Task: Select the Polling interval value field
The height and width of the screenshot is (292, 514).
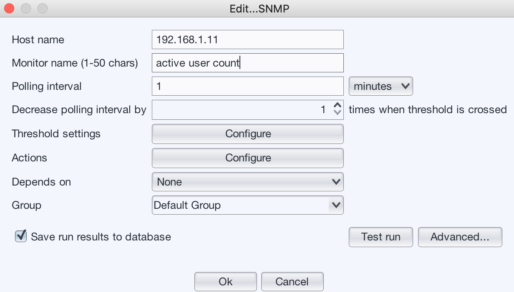Action: pyautogui.click(x=248, y=86)
